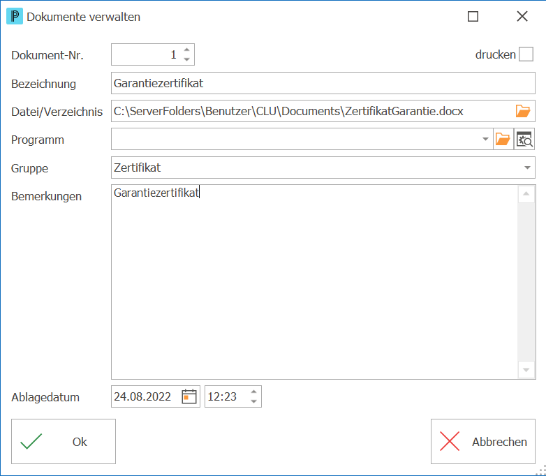Cancel the dialog via Abbrechen
Viewport: 546px width, 476px height.
click(482, 441)
